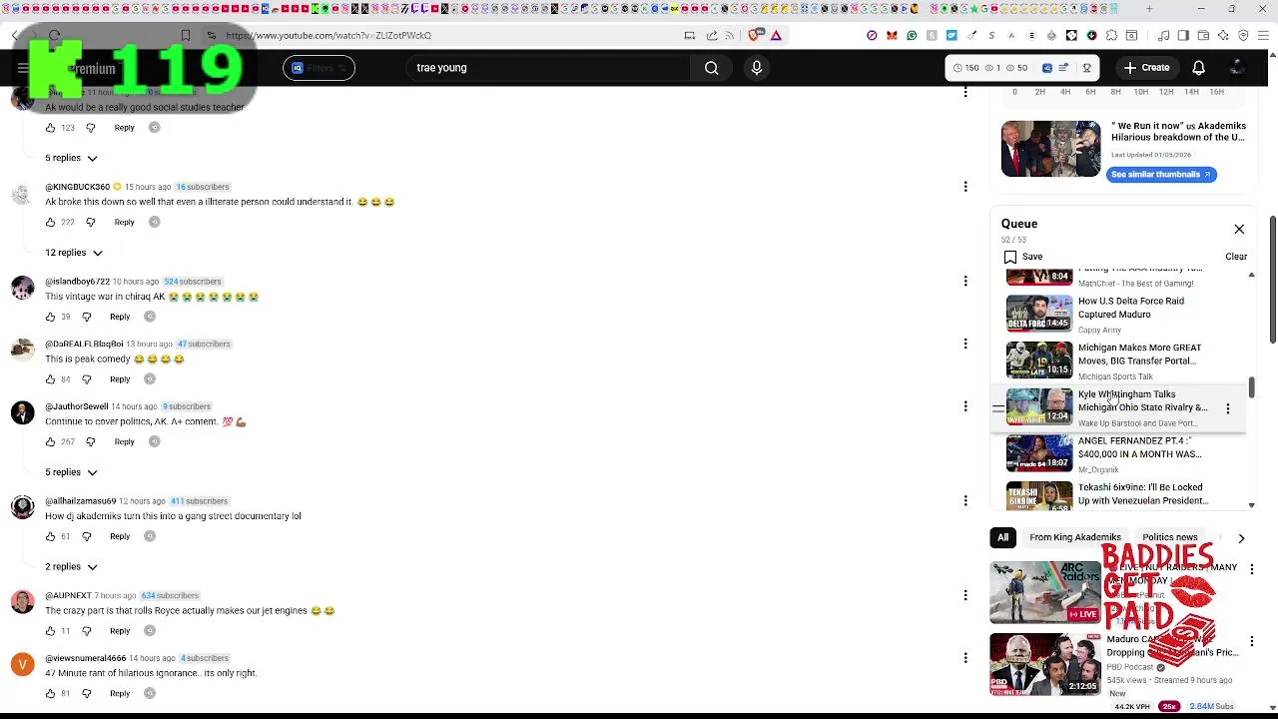Select the All chip
1278x719 pixels.
click(x=1002, y=537)
